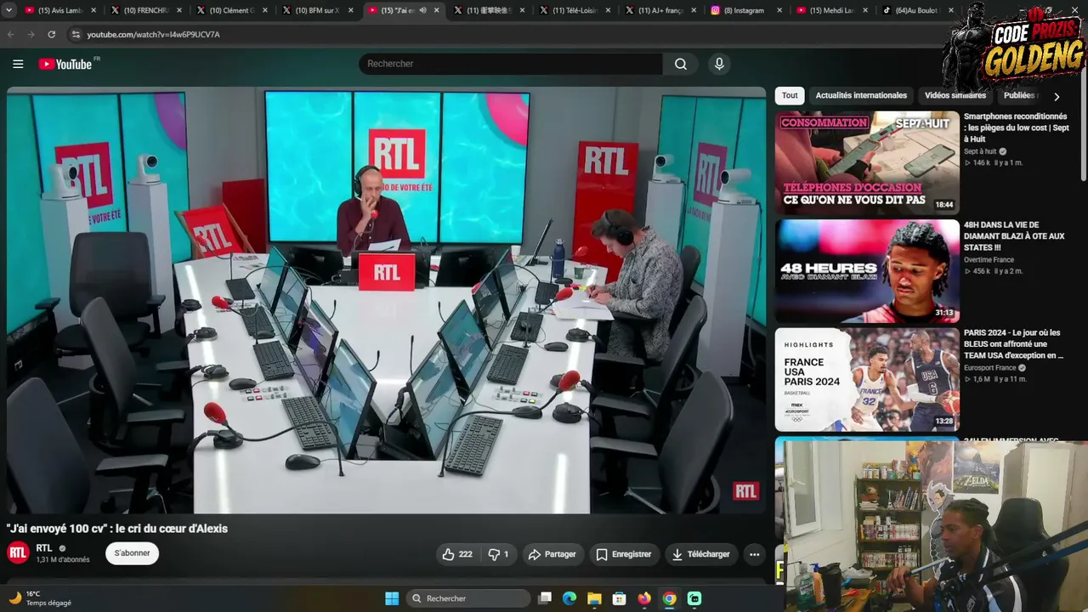Close the active "J'ai en" tab
This screenshot has width=1088, height=612.
[437, 10]
